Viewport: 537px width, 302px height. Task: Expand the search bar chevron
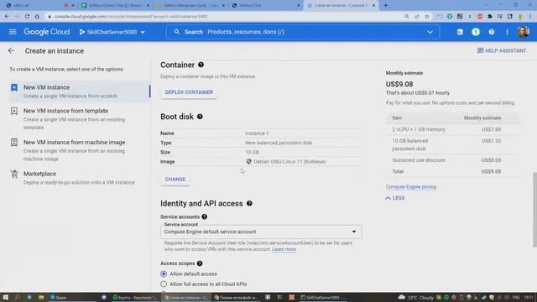point(430,32)
